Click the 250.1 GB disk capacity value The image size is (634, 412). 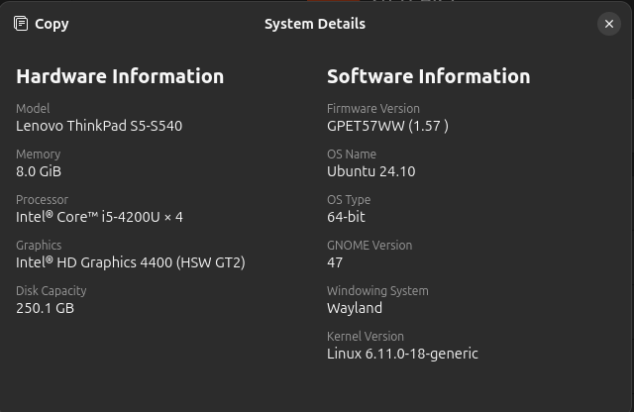point(45,308)
